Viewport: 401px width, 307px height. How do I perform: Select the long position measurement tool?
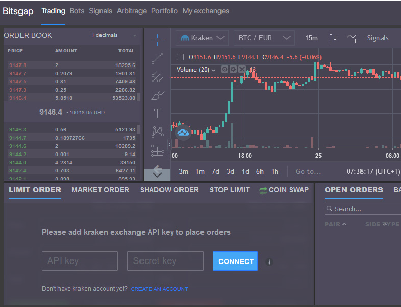pyautogui.click(x=157, y=150)
